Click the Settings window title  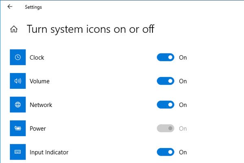click(x=33, y=7)
